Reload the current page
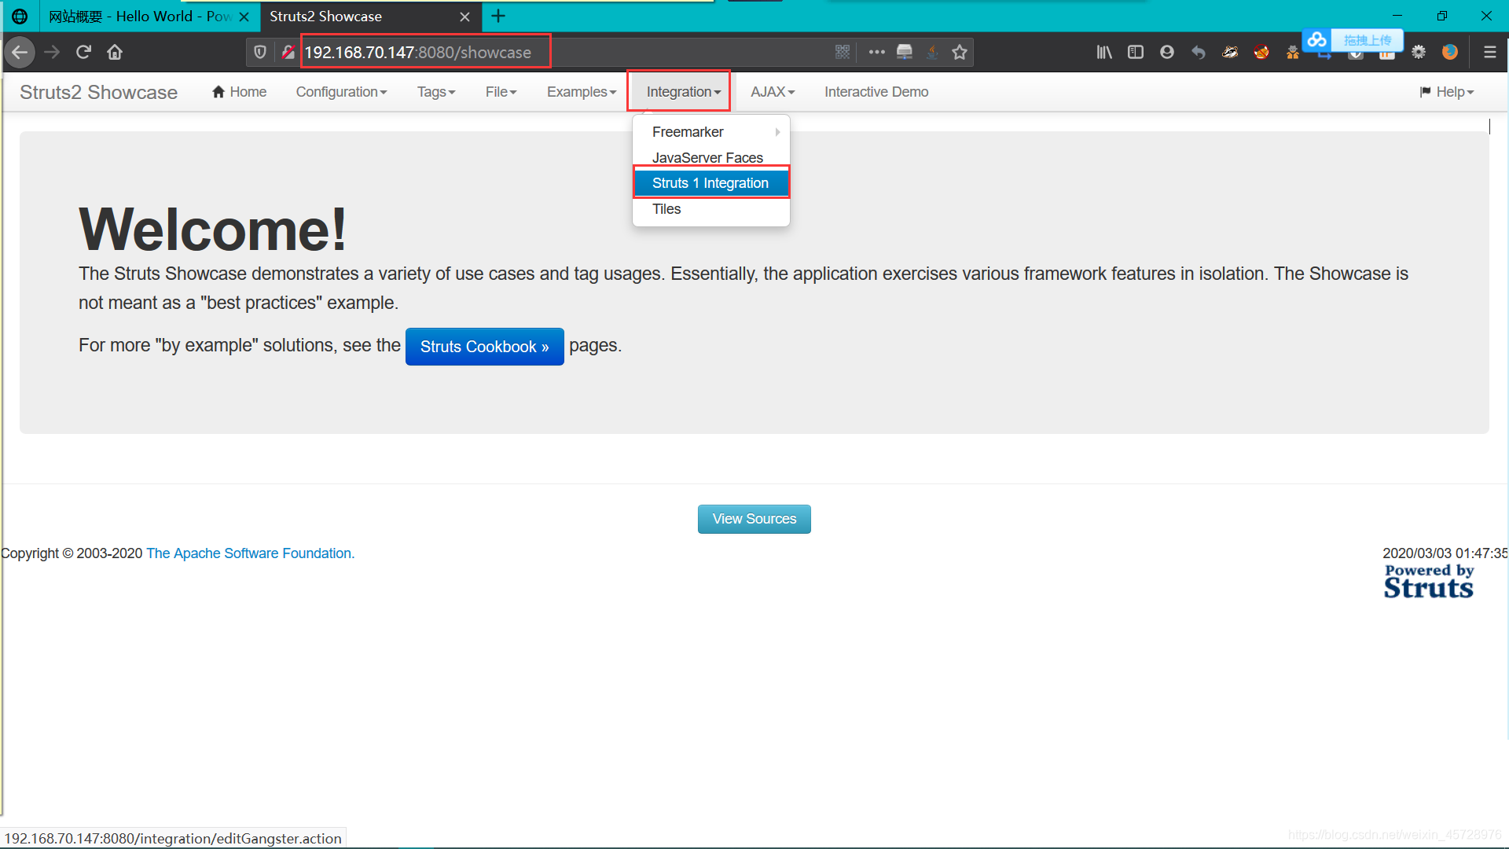The height and width of the screenshot is (849, 1509). [83, 52]
